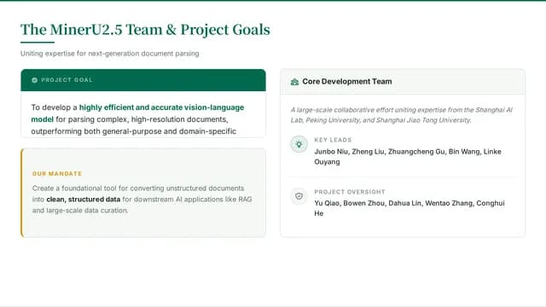
Task: Click the names line starting "Junbo Niu, Zheng Liu"
Action: [408, 152]
